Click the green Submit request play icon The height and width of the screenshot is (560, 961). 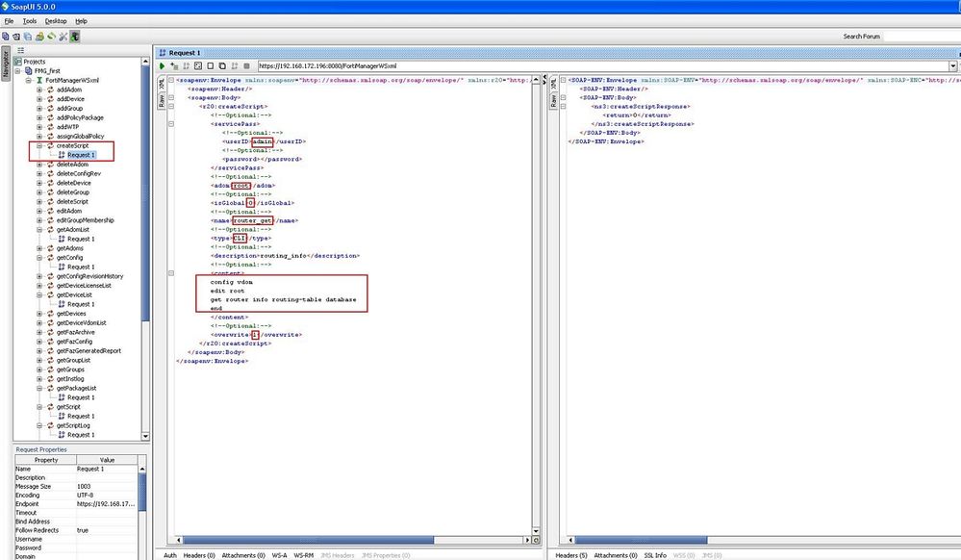[163, 65]
